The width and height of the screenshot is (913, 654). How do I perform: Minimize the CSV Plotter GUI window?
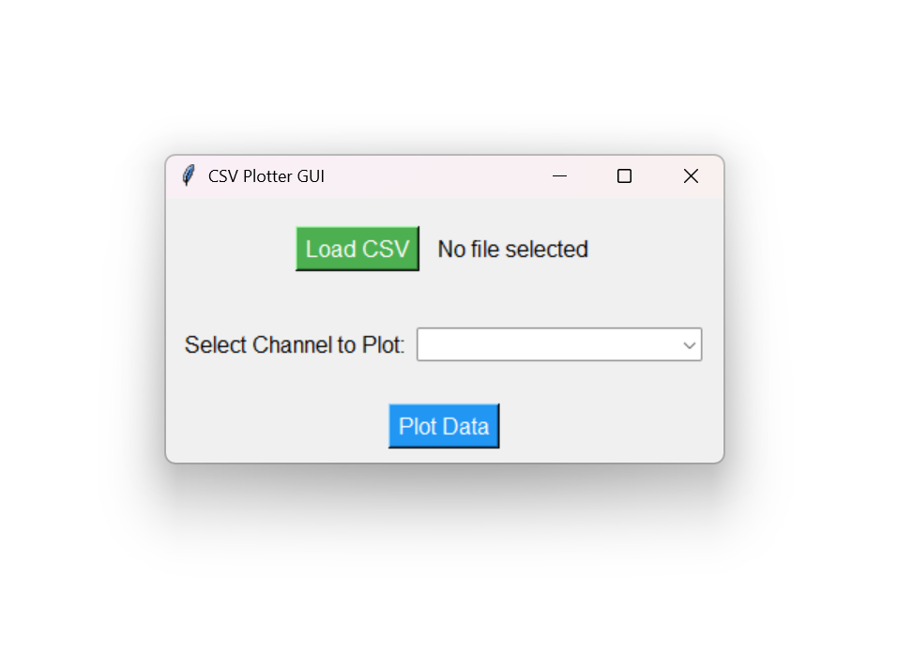[559, 175]
